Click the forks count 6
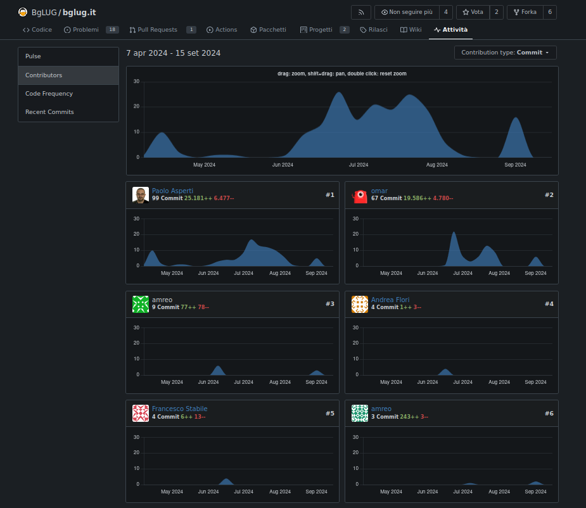The width and height of the screenshot is (586, 508). [x=550, y=12]
